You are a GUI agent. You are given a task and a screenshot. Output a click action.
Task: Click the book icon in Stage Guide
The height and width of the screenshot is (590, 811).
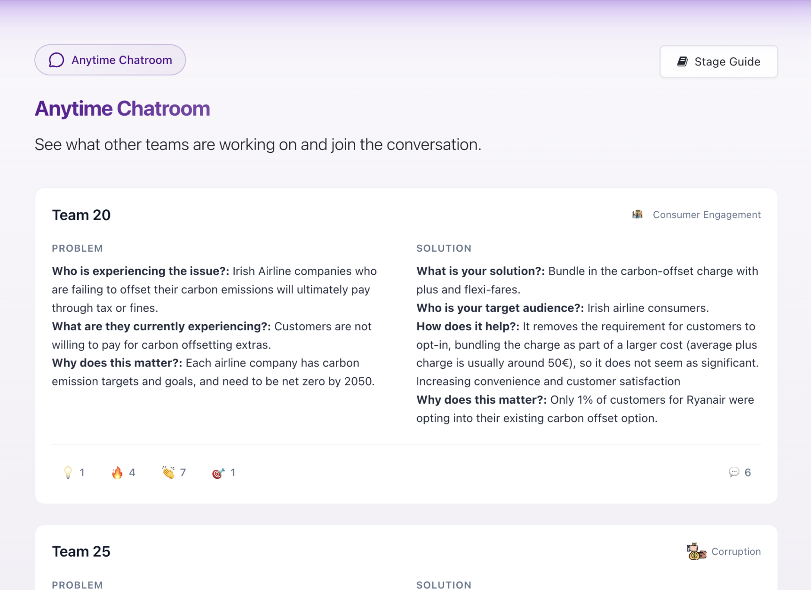tap(683, 62)
